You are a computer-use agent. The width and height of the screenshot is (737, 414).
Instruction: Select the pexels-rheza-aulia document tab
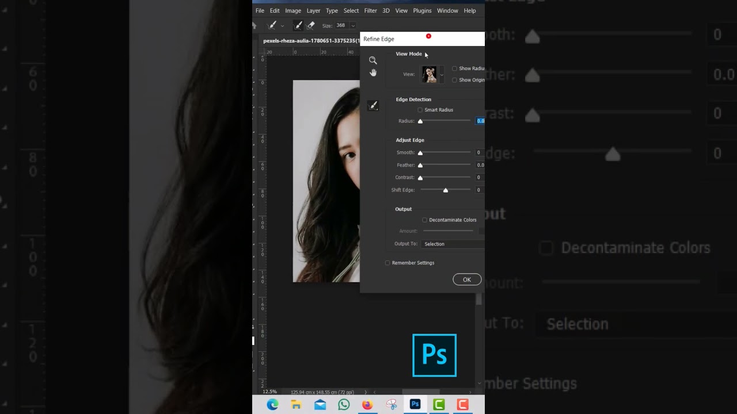pos(311,41)
